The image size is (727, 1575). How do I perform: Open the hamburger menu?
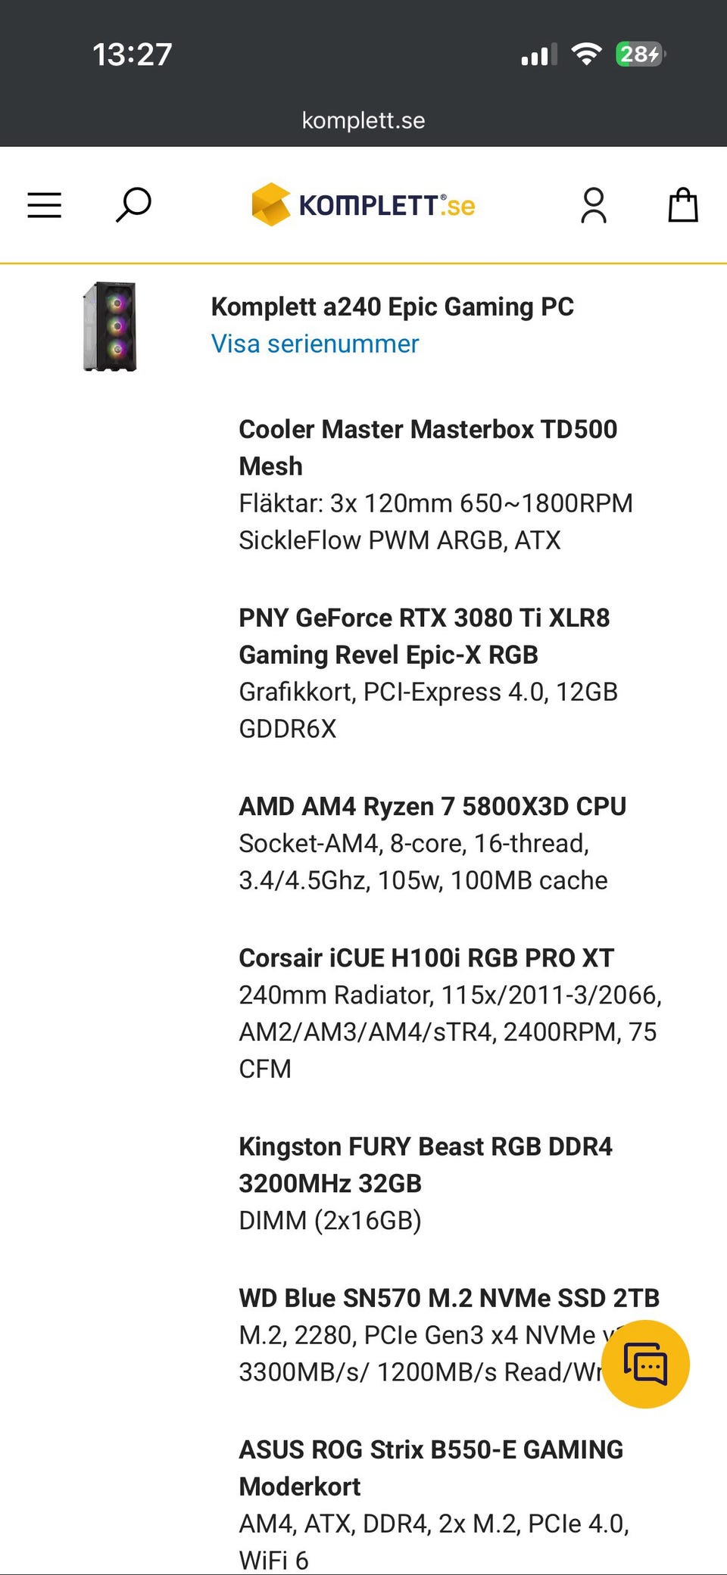(45, 205)
